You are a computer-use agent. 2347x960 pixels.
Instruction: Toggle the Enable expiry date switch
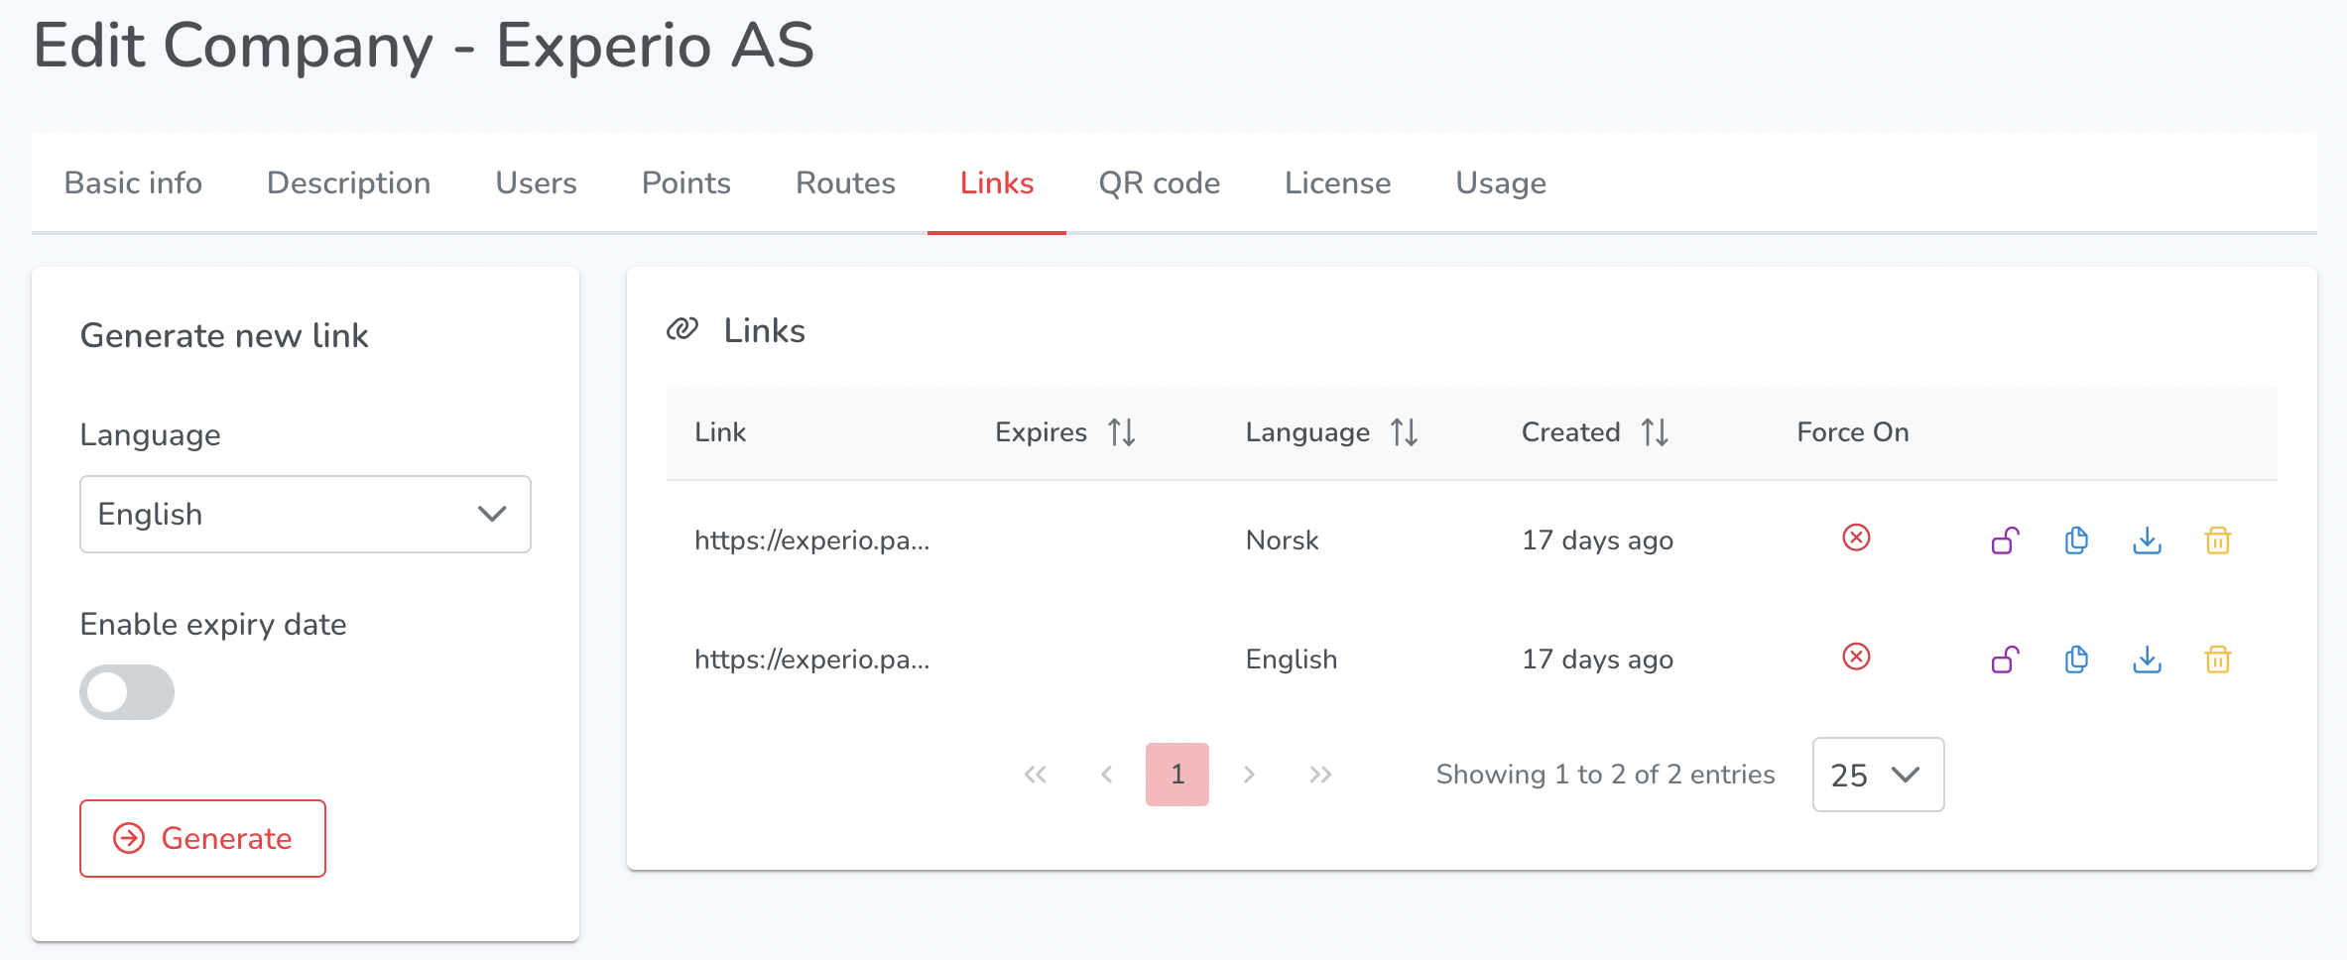[127, 692]
